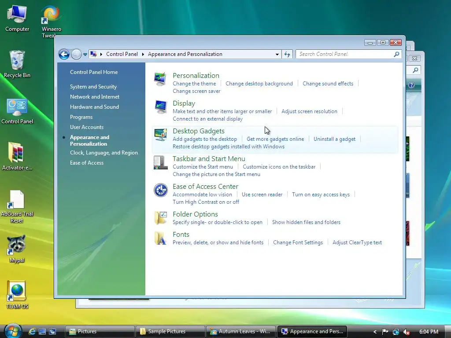
Task: Select the AdGuard Trial Reset shortcut
Action: click(17, 207)
